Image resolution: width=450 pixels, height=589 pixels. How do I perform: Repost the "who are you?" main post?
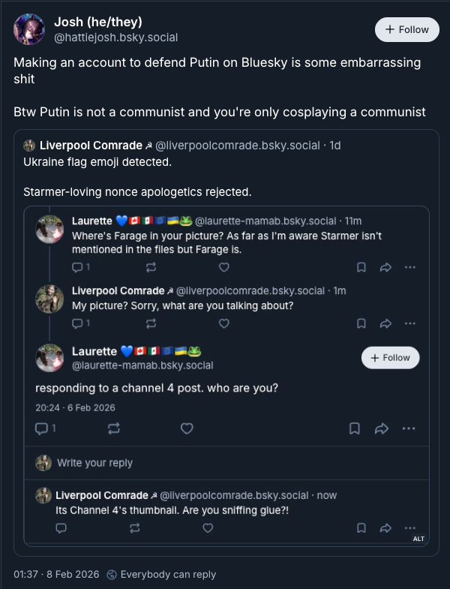[x=114, y=428]
